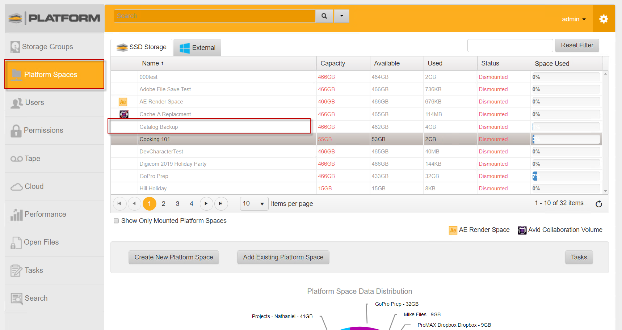Go to the previous page arrow

point(134,204)
